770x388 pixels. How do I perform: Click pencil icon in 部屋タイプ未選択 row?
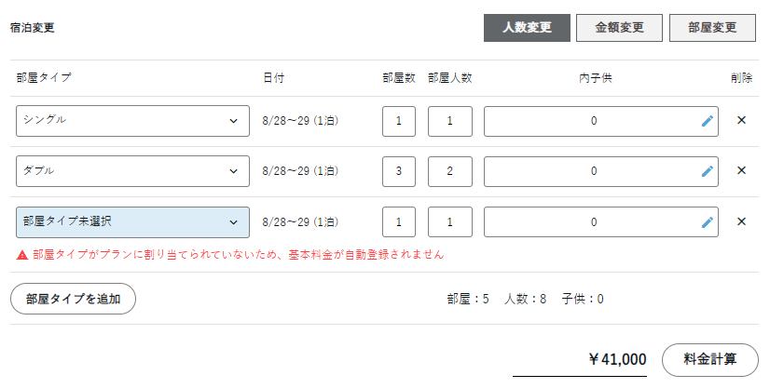click(x=708, y=222)
